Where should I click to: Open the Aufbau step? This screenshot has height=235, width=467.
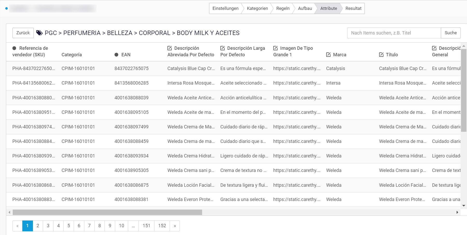(305, 9)
